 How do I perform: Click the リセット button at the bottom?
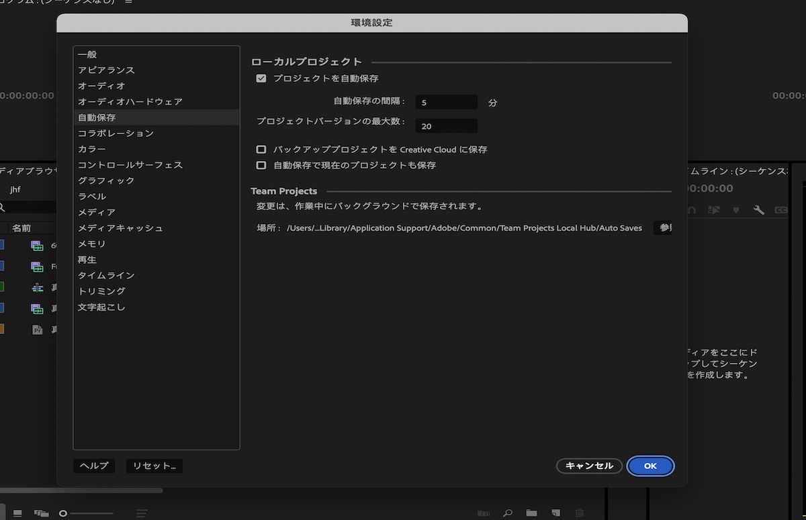(154, 466)
